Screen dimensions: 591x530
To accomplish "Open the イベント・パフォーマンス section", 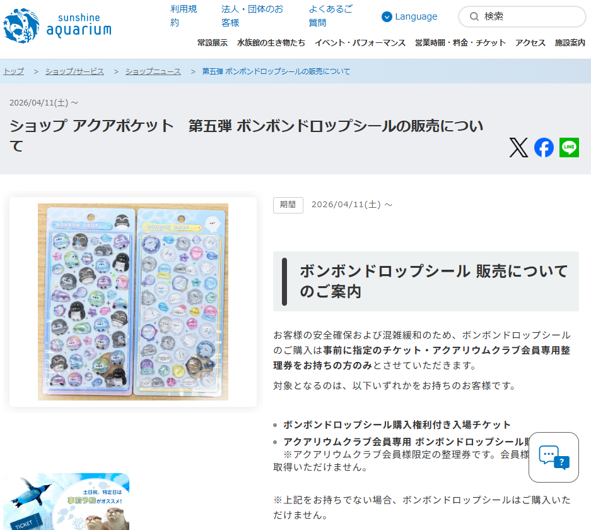I will 361,44.
